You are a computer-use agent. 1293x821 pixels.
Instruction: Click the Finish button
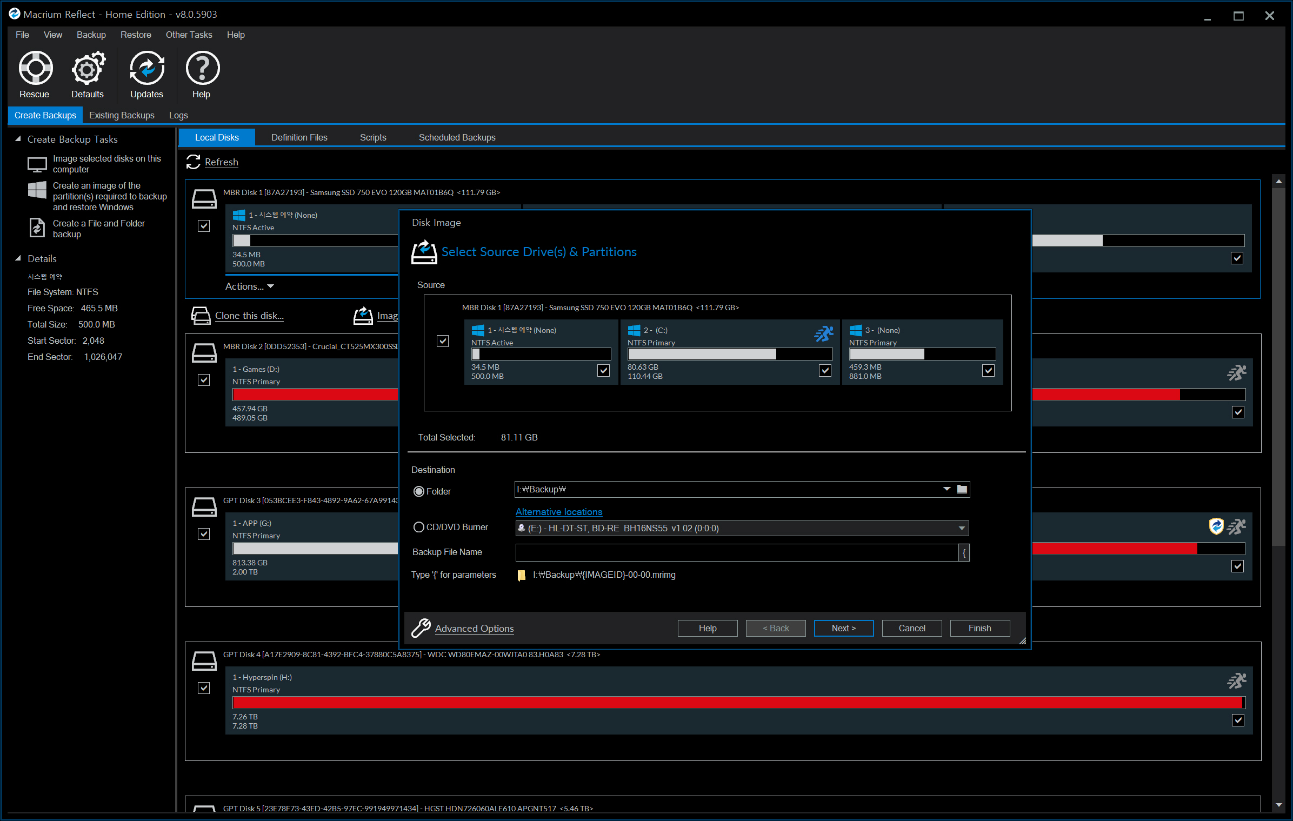pos(979,628)
